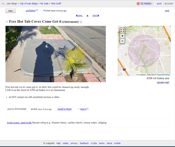Click the email to friend link
Viewport: 175px width, 147px height.
pos(64,109)
